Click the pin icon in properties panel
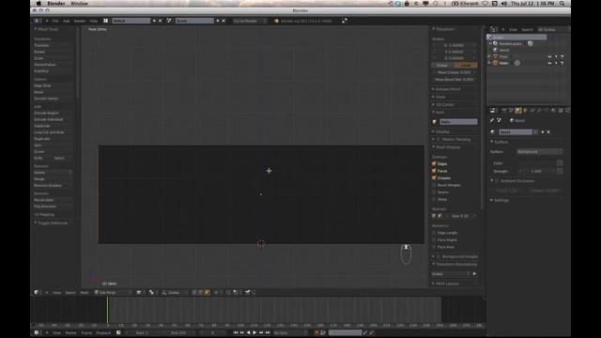The height and width of the screenshot is (338, 601). tap(492, 120)
